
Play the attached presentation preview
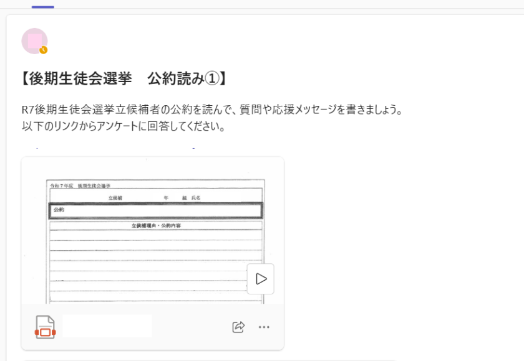[260, 279]
